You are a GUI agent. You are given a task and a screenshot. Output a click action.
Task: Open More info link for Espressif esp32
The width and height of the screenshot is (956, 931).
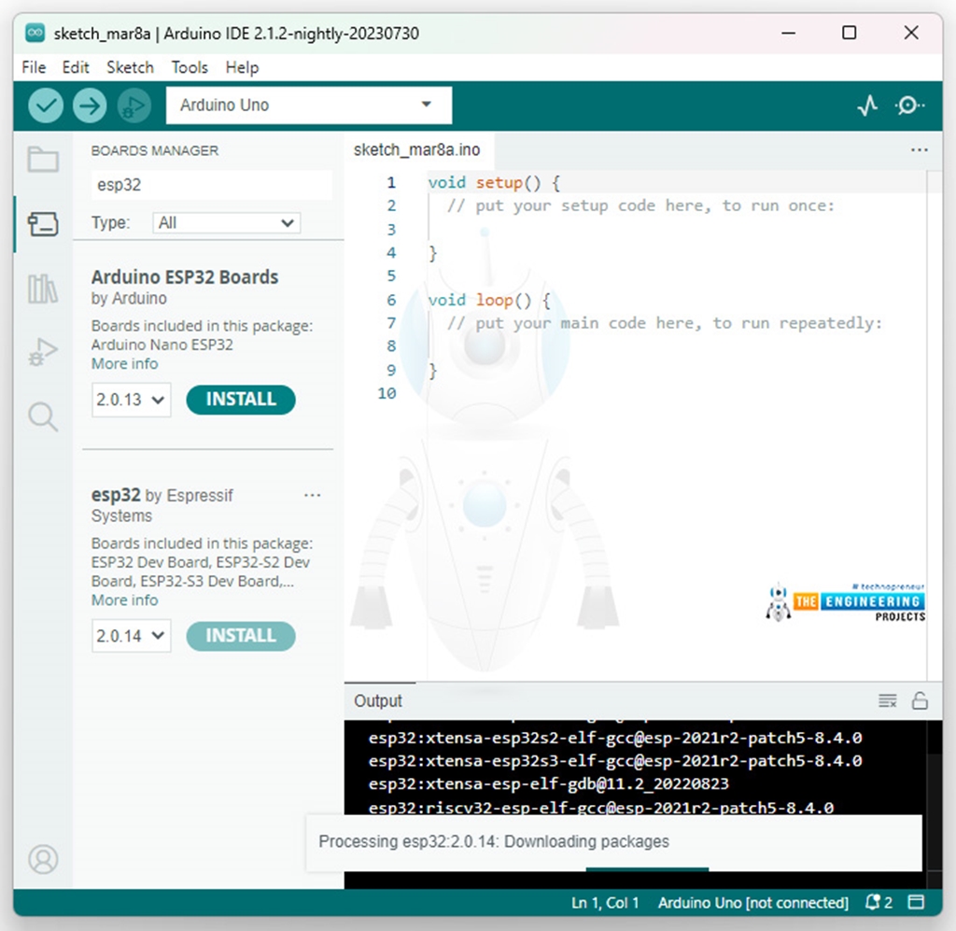click(x=124, y=600)
